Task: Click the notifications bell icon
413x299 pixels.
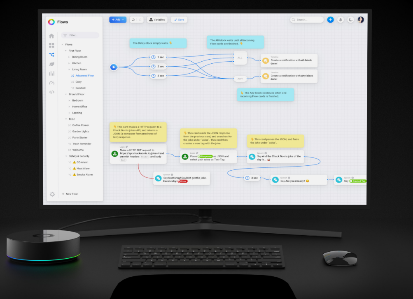Action: pyautogui.click(x=341, y=20)
